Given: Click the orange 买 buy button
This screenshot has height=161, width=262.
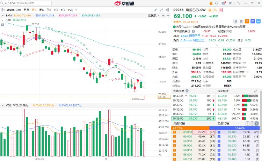Looking at the screenshot, I should click(247, 21).
